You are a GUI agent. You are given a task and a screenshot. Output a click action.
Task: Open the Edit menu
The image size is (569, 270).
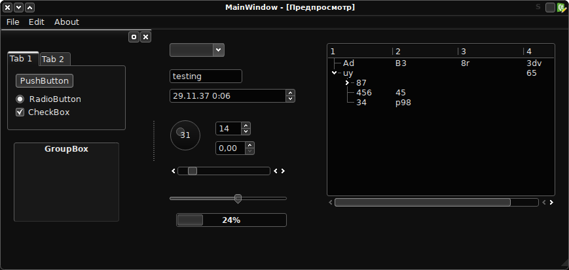point(37,22)
